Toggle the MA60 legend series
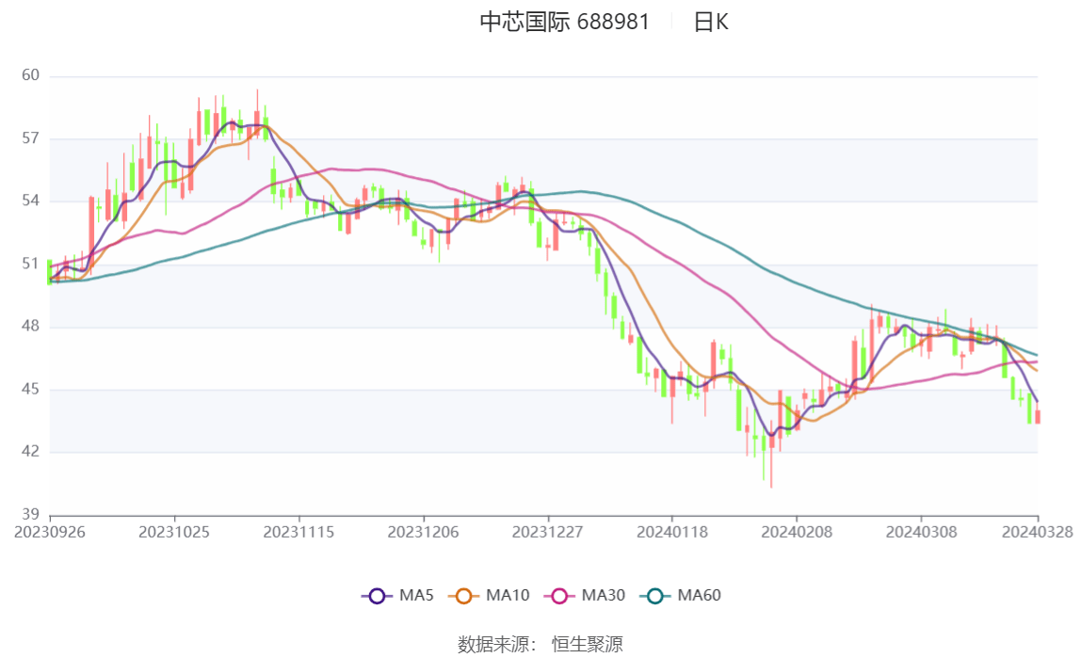Screen dimensions: 1081x658 click(681, 595)
